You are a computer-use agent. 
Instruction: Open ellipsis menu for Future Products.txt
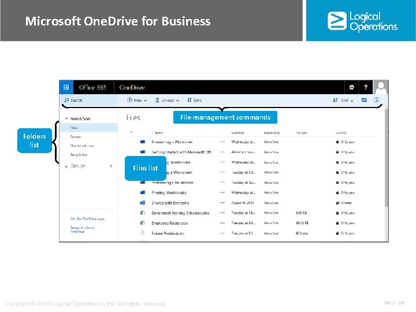tap(222, 233)
